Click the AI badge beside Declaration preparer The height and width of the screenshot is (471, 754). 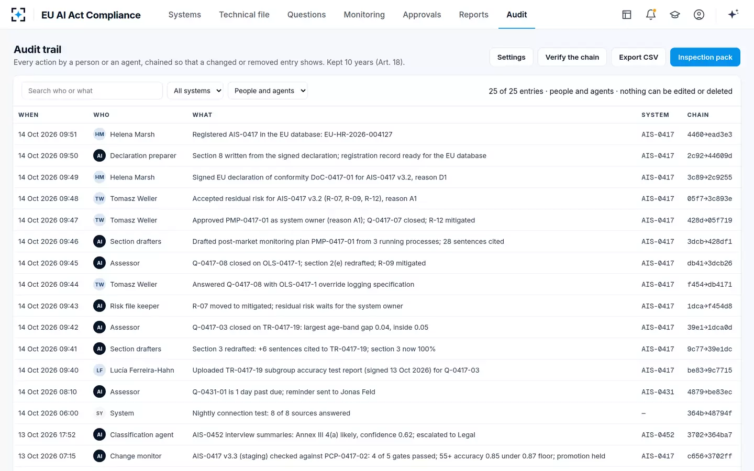click(x=99, y=156)
